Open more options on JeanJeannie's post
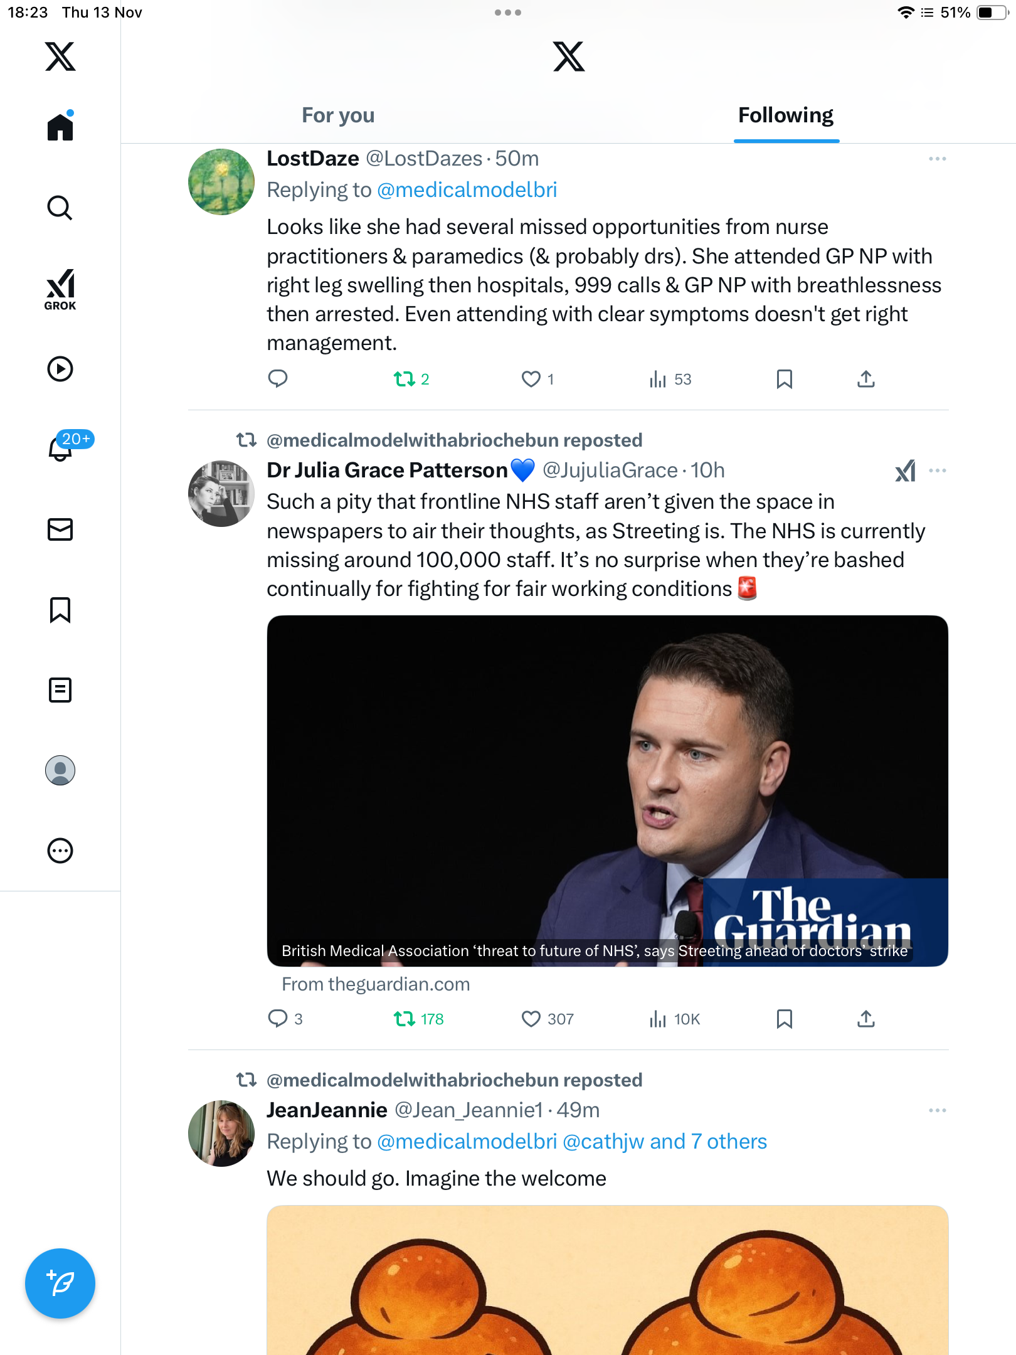The height and width of the screenshot is (1355, 1016). (x=938, y=1110)
